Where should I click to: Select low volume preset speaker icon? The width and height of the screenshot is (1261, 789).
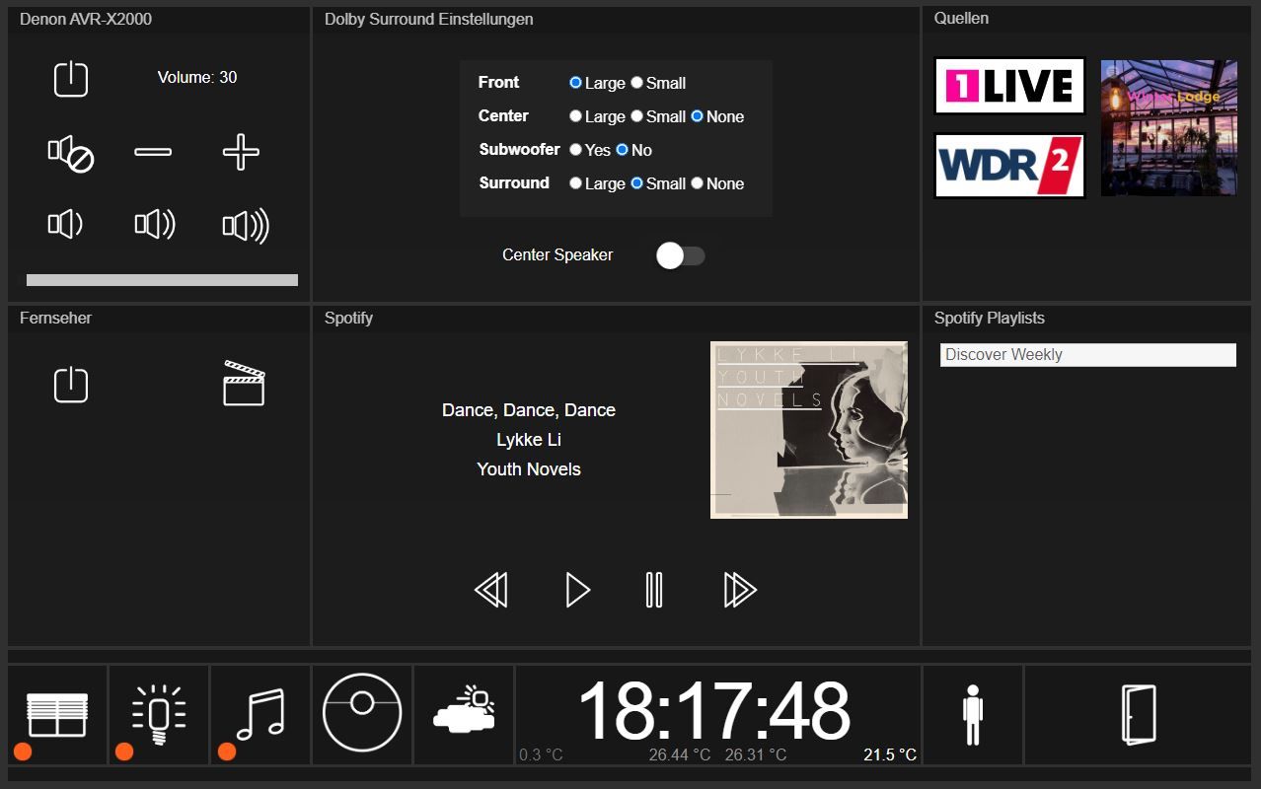[x=66, y=225]
